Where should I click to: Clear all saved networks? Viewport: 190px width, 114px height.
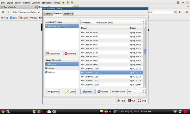70,92
